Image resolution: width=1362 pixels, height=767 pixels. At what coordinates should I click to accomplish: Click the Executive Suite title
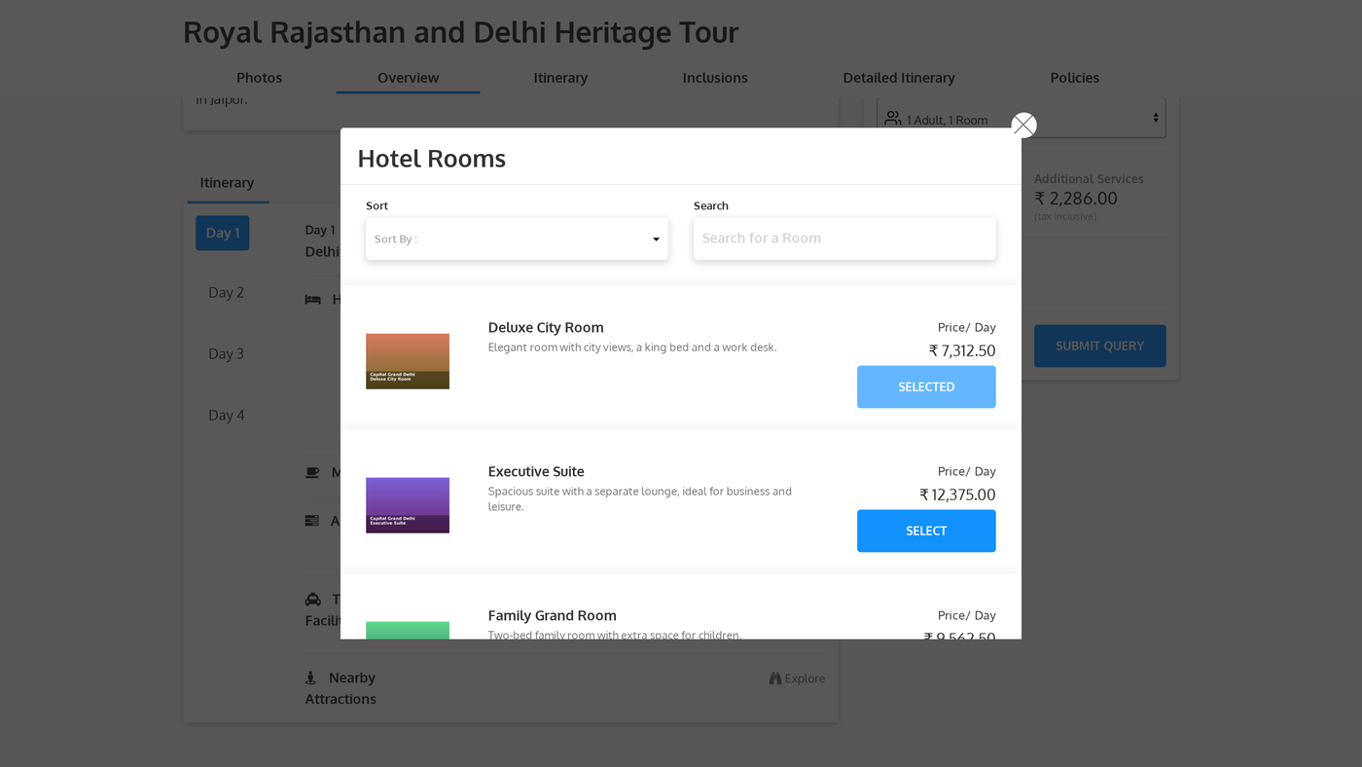(x=536, y=471)
